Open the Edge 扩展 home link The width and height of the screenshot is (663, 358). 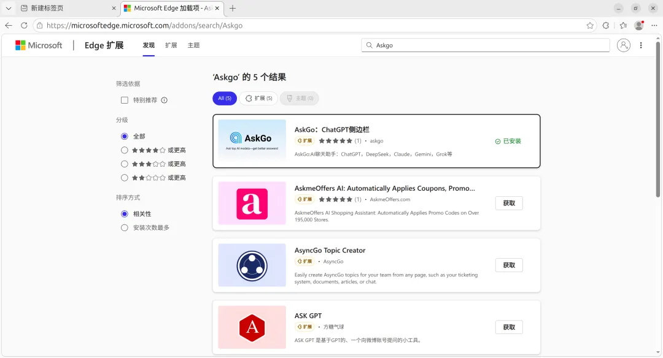pyautogui.click(x=104, y=45)
